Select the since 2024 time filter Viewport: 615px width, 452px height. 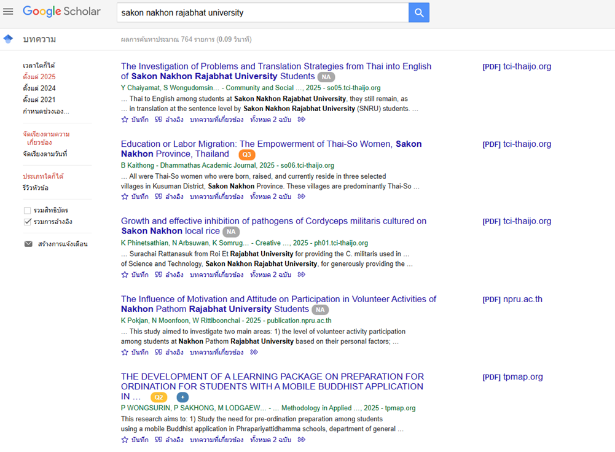(39, 88)
